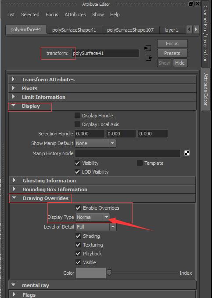Switch to the polySurfaceShape41 tab
212x298 pixels.
pyautogui.click(x=74, y=30)
